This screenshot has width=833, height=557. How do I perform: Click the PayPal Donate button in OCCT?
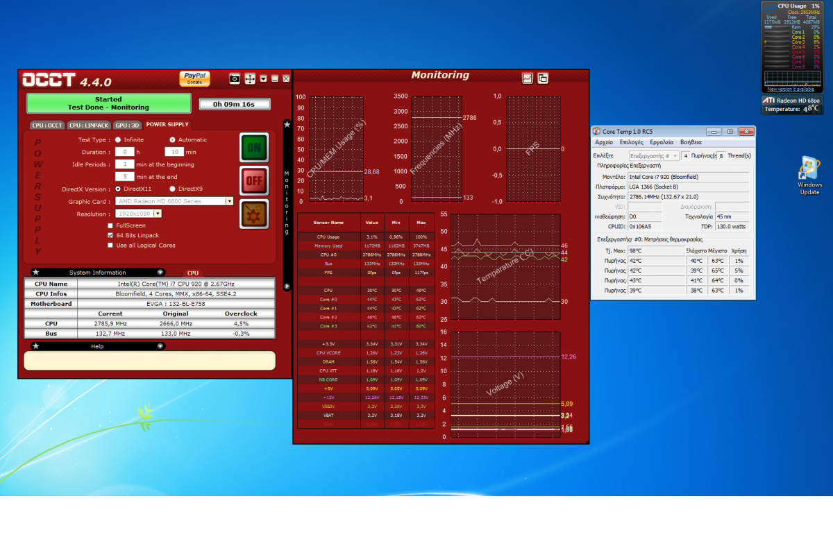pos(194,78)
